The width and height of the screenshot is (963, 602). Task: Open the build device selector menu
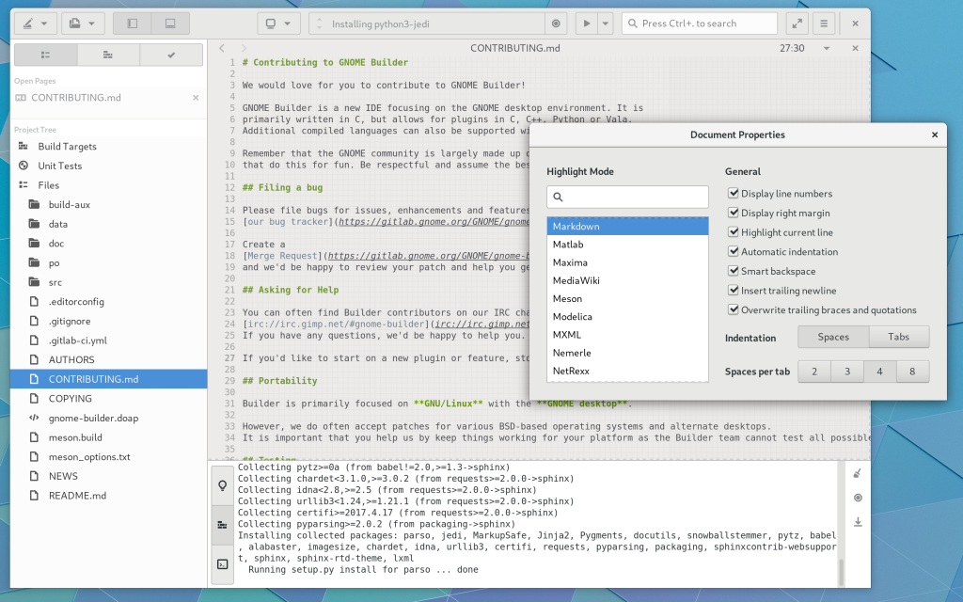point(278,24)
